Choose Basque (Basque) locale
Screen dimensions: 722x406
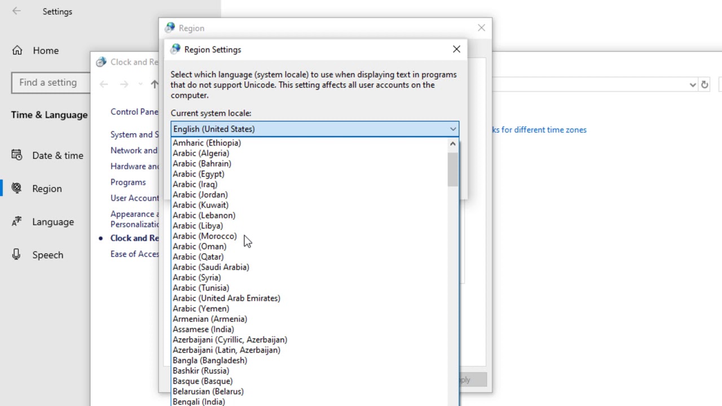click(x=309, y=381)
